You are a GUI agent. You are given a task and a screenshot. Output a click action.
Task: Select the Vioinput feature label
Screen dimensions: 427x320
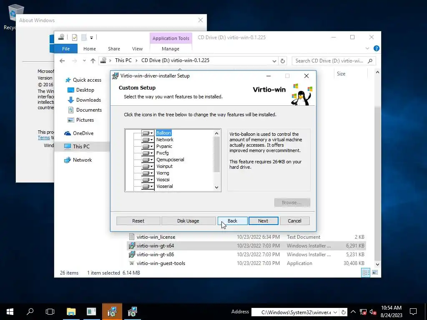(x=164, y=166)
